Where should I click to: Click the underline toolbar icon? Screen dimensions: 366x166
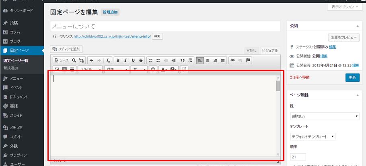click(x=133, y=60)
